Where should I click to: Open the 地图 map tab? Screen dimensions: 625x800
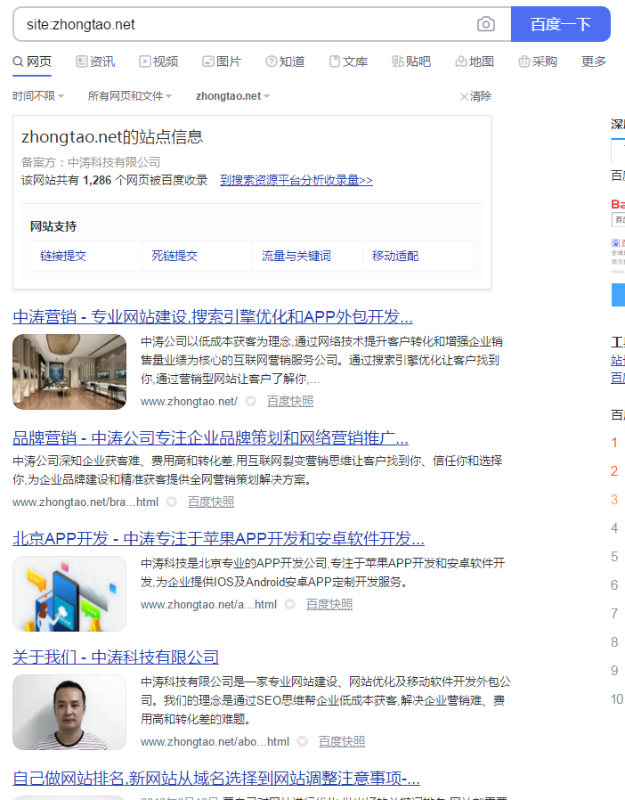(x=475, y=61)
